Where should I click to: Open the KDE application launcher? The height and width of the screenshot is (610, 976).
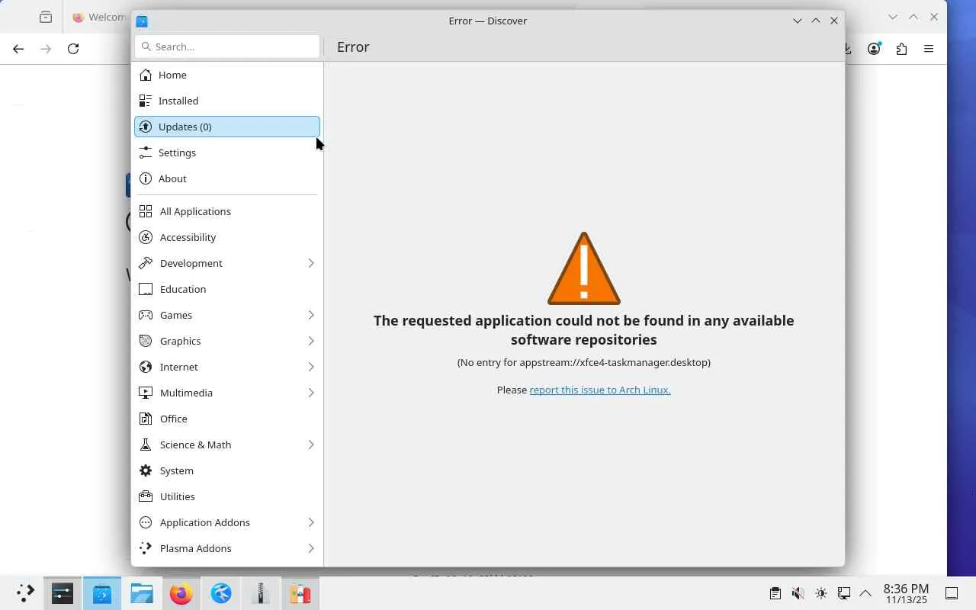tap(25, 593)
